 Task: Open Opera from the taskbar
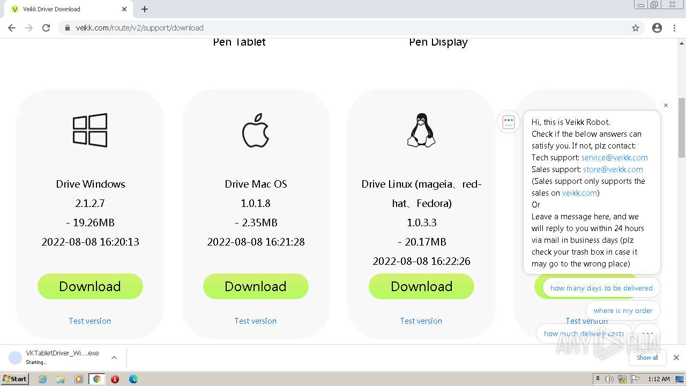(115, 379)
